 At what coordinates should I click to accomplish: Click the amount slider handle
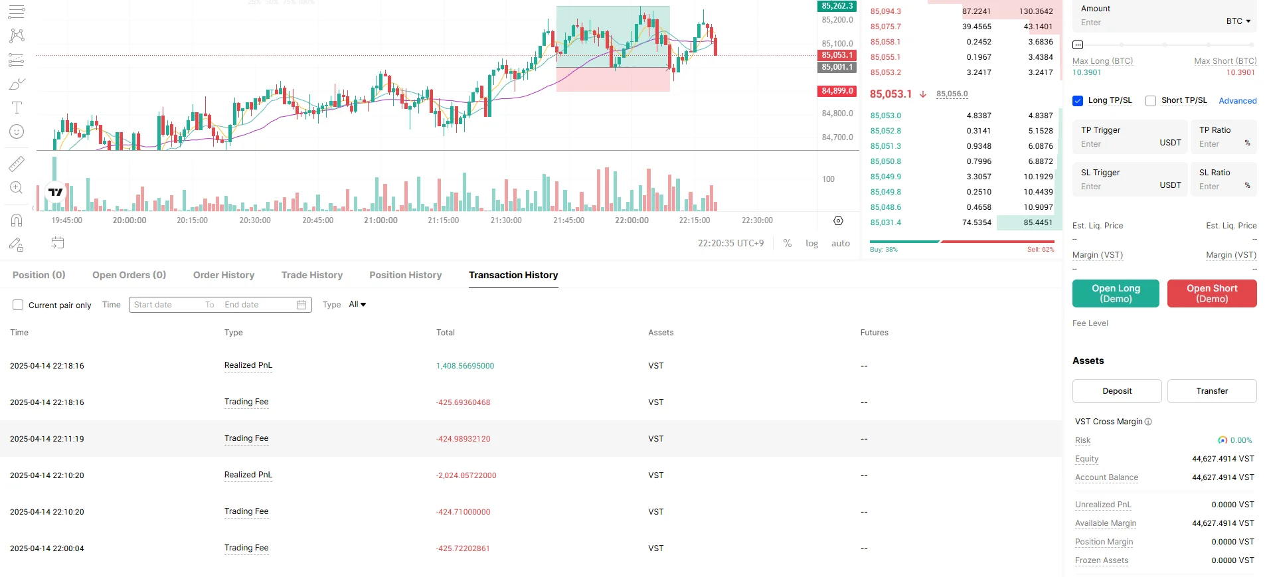[1078, 45]
